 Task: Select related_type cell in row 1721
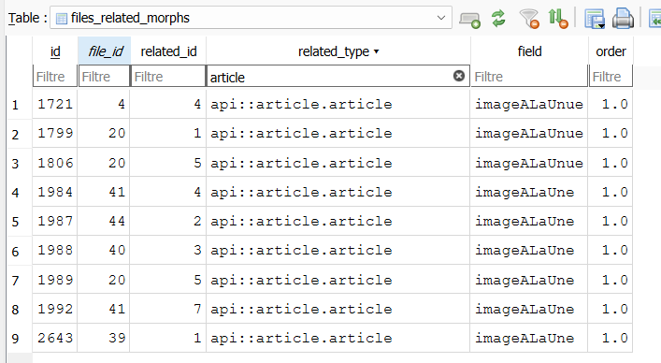click(x=338, y=104)
